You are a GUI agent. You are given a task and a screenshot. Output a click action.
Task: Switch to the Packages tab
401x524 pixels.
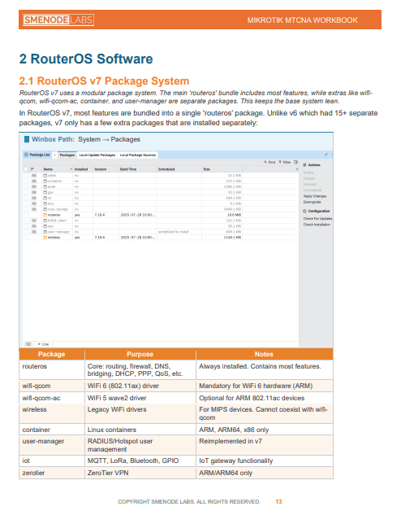(67, 155)
